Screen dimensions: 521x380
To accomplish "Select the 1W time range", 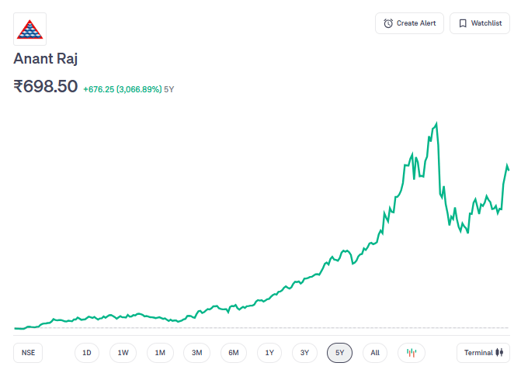I will click(x=123, y=353).
